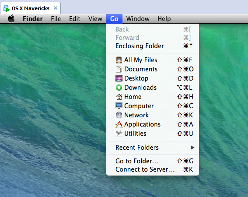Click the Documents page icon
The image size is (248, 197).
click(x=119, y=69)
